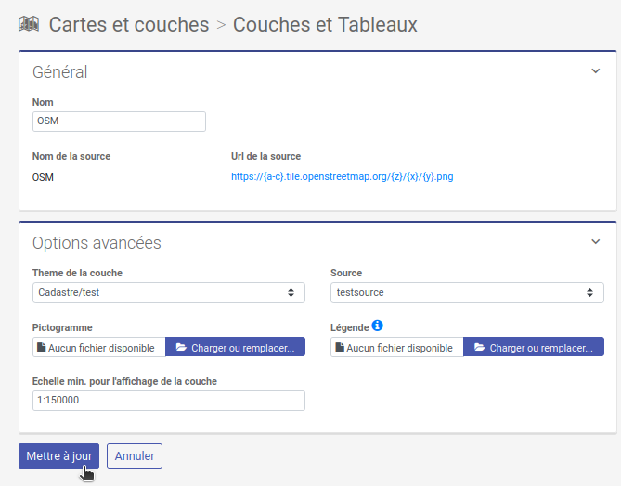Image resolution: width=621 pixels, height=486 pixels.
Task: Click Pictogramme's Aucun fichier disponible text
Action: 101,348
